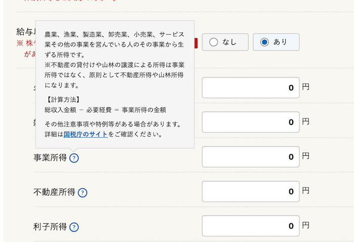Screen dimensions: 354x242
Task: Click into the 利子所得 yen input box
Action: click(x=250, y=226)
